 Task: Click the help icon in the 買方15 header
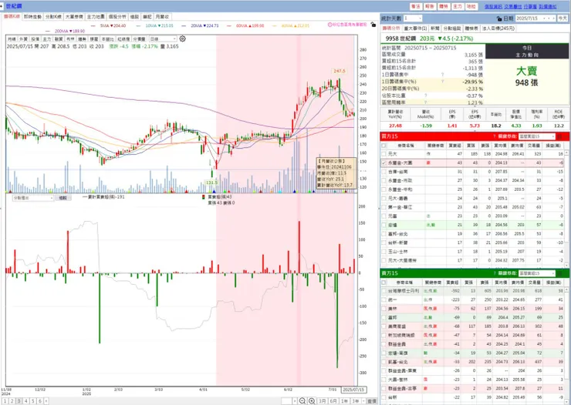tap(494, 136)
